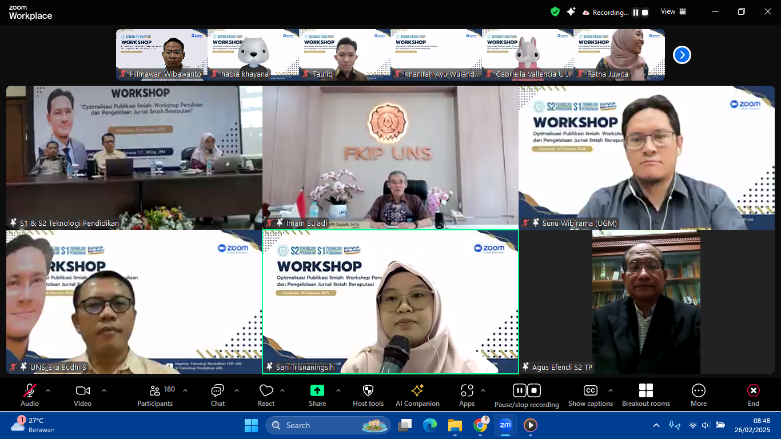Screen dimensions: 781x439
Task: Open the More options menu
Action: click(x=698, y=394)
